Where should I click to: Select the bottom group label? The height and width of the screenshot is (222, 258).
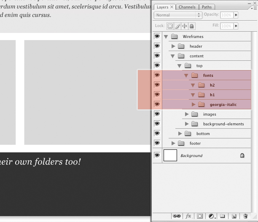tap(203, 133)
